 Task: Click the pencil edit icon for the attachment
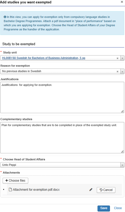click(91, 190)
